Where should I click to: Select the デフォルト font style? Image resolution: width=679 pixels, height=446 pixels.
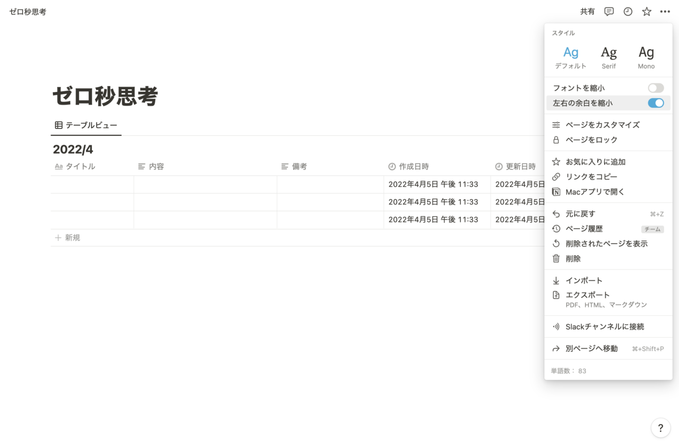tap(571, 57)
